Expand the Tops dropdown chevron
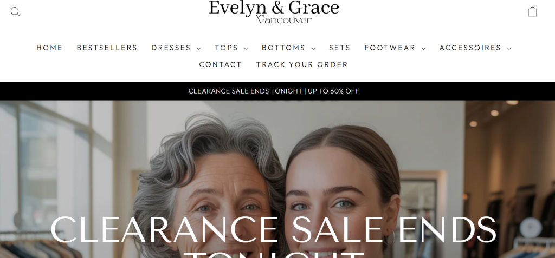Screen dimensions: 555x258 tap(246, 48)
